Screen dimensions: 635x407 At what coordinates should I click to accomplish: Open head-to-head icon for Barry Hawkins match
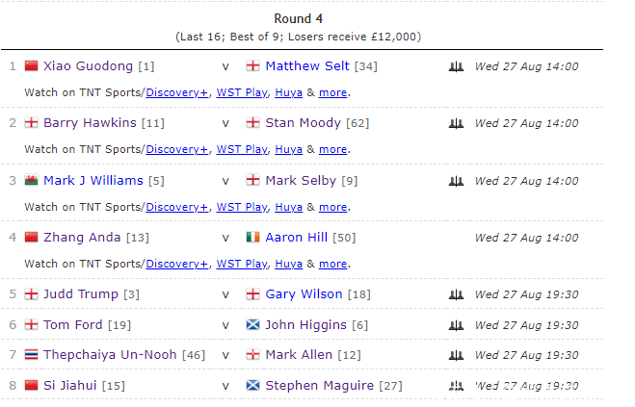point(457,123)
